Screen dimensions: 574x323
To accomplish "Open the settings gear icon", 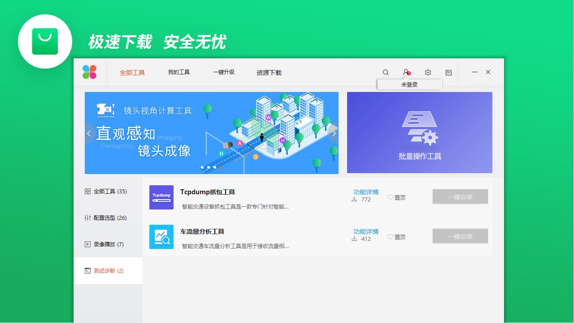I will tap(428, 72).
